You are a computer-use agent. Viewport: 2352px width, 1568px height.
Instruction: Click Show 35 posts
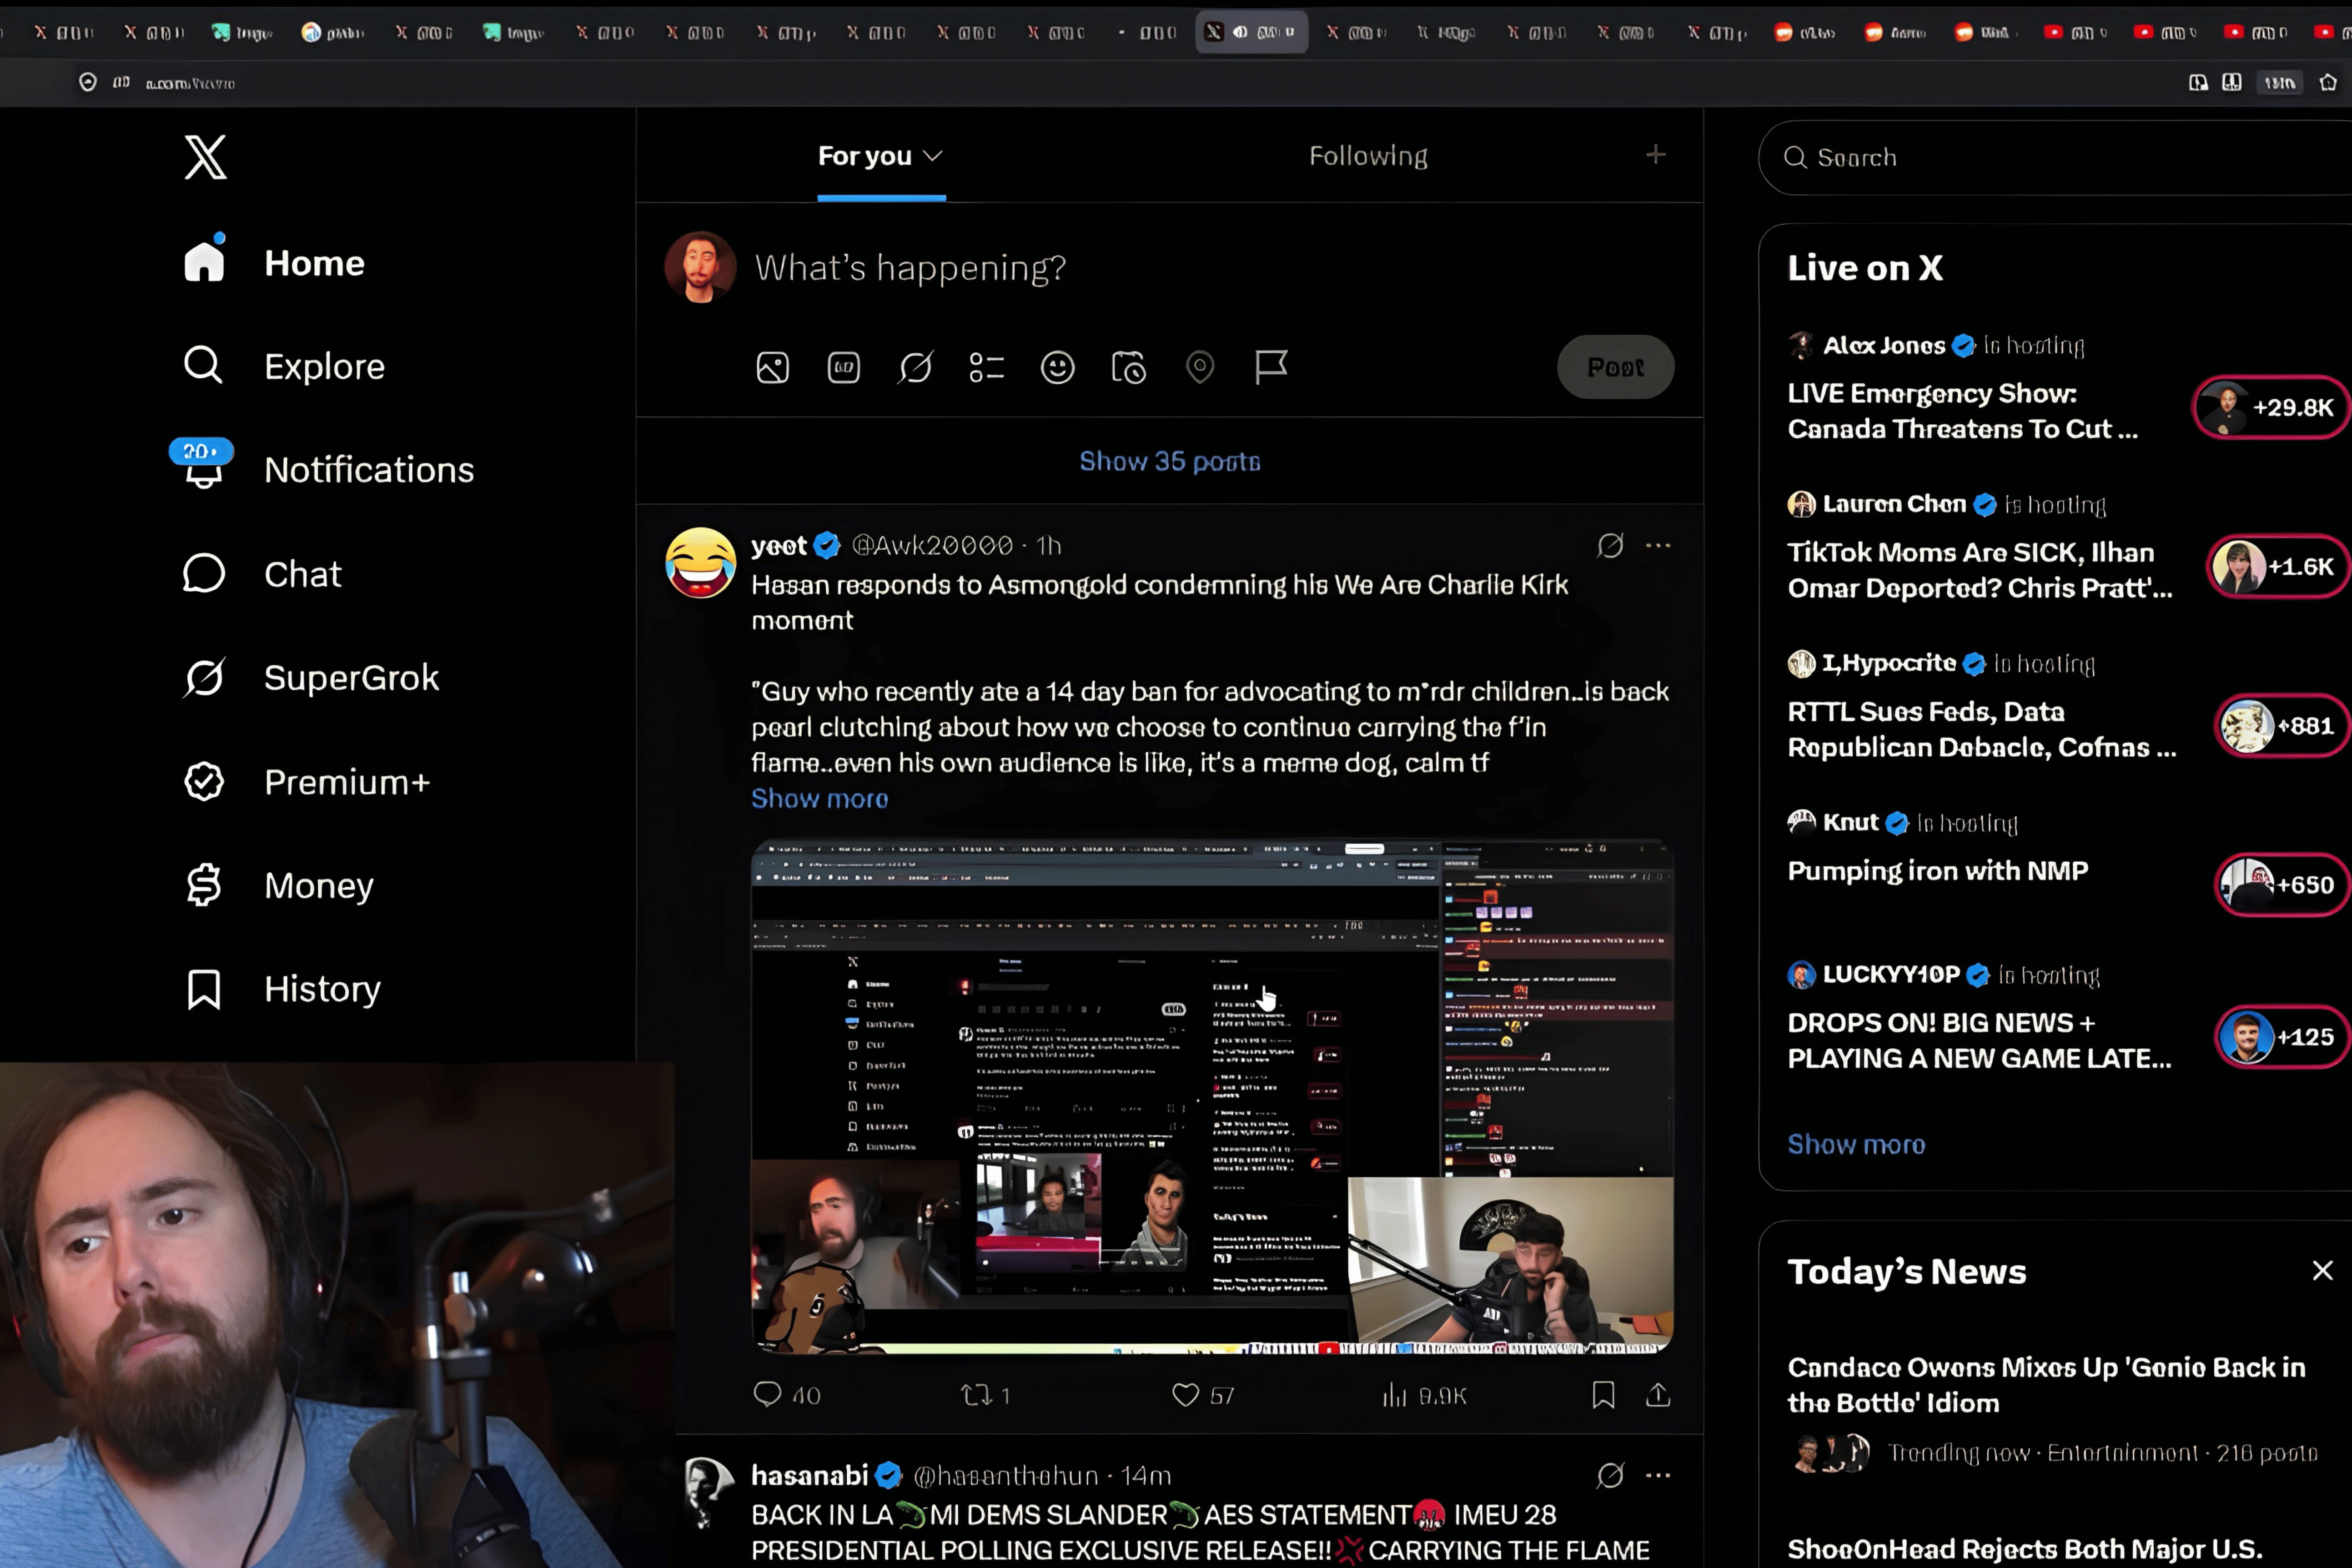tap(1169, 461)
